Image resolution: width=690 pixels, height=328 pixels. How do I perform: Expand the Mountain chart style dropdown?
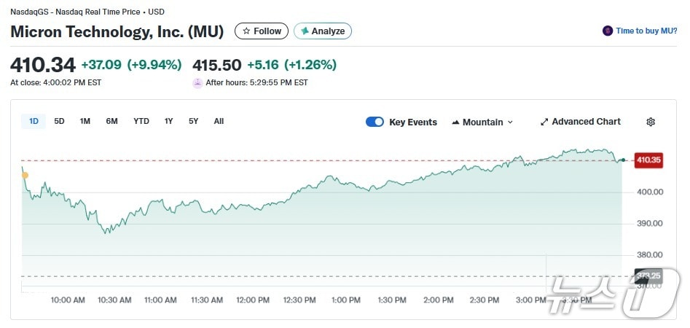pyautogui.click(x=482, y=122)
